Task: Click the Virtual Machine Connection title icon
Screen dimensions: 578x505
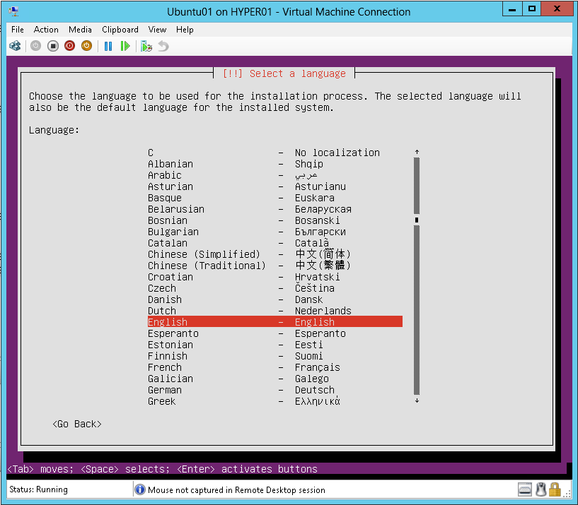Action: 13,12
